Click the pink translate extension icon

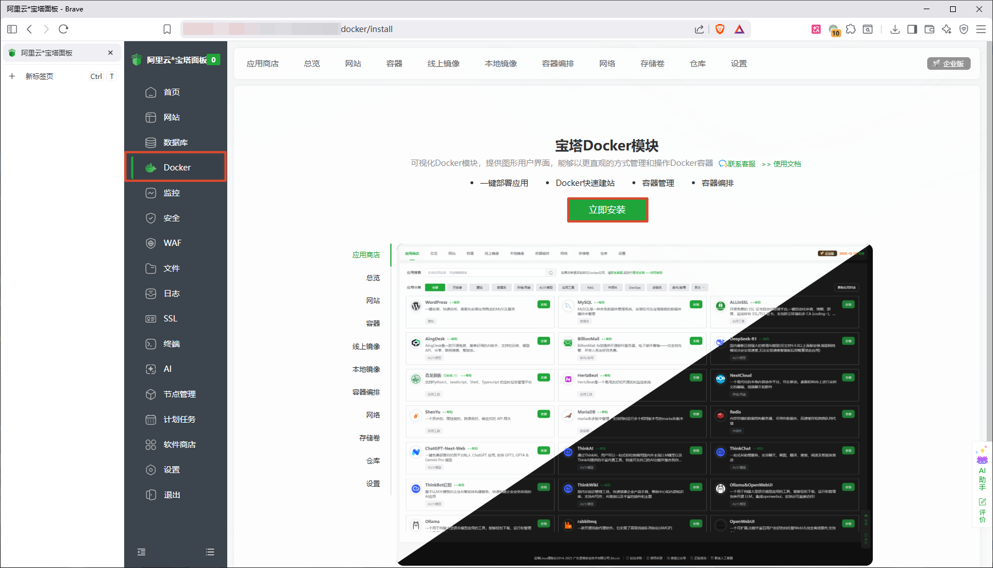coord(816,29)
